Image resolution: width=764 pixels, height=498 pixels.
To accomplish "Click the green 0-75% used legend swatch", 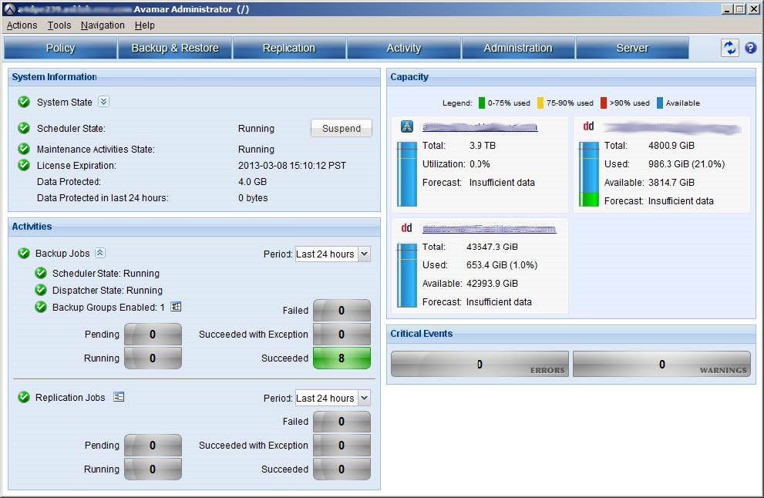I will [x=481, y=103].
